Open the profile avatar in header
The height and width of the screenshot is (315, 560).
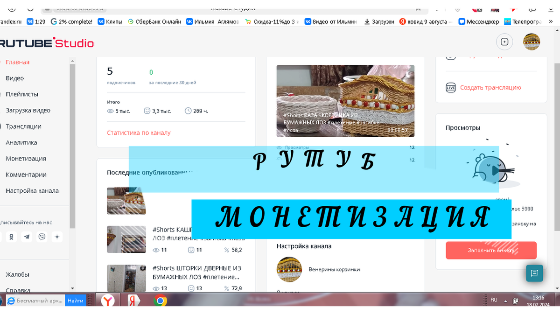coord(532,42)
